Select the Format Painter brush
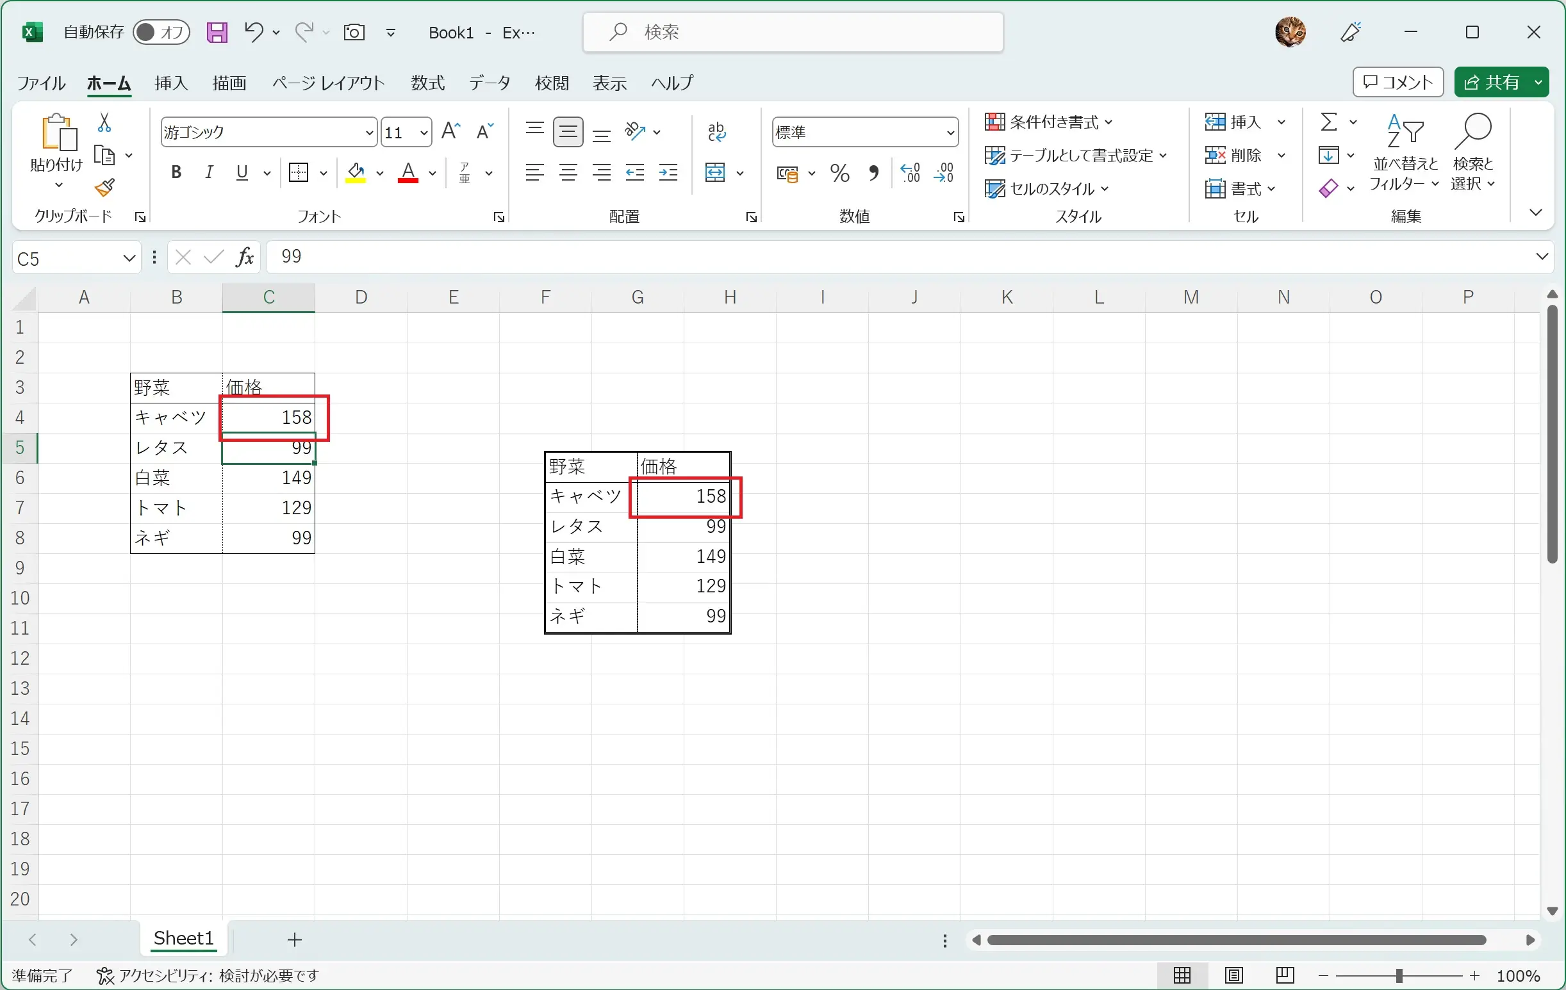 (x=104, y=188)
